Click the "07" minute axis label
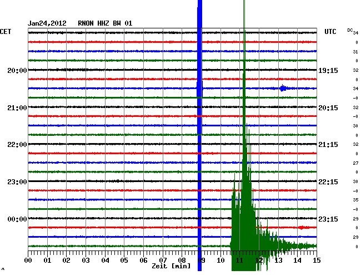Image resolution: width=361 pixels, height=275 pixels. tap(163, 261)
